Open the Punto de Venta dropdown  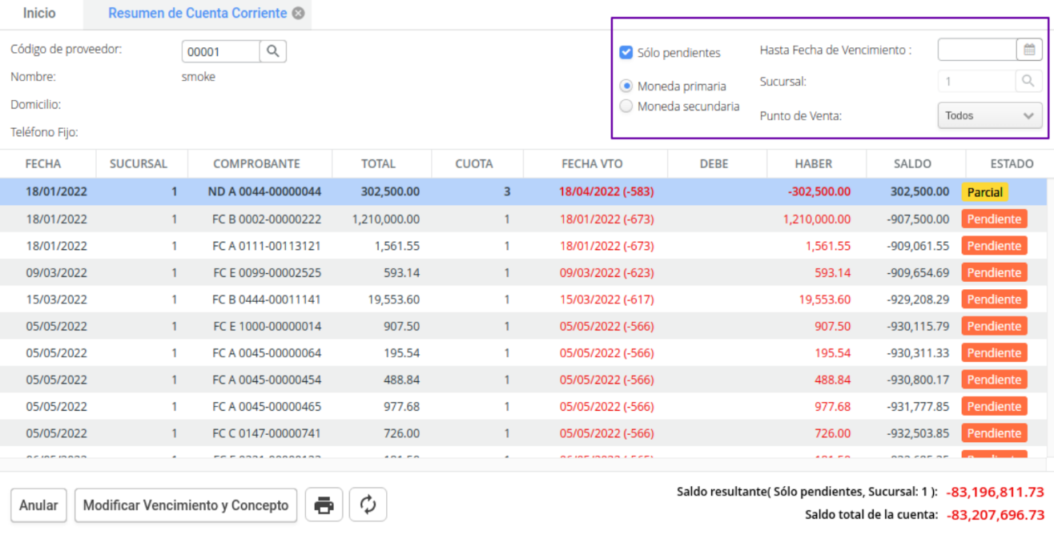(990, 115)
